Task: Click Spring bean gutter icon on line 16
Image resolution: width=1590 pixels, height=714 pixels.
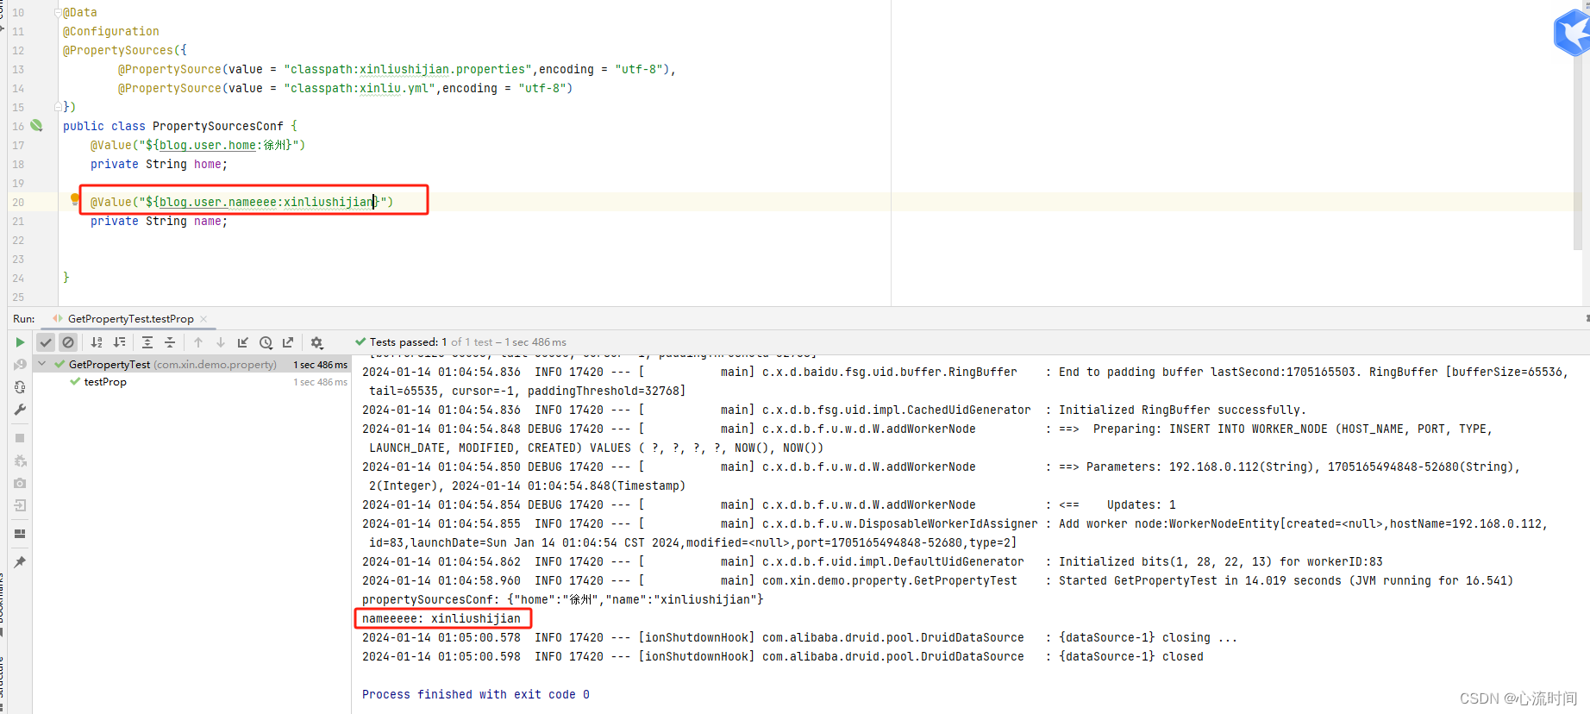Action: pos(36,125)
